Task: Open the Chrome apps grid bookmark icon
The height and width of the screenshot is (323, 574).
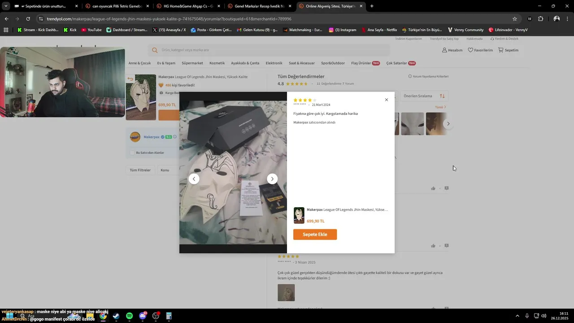Action: click(6, 30)
